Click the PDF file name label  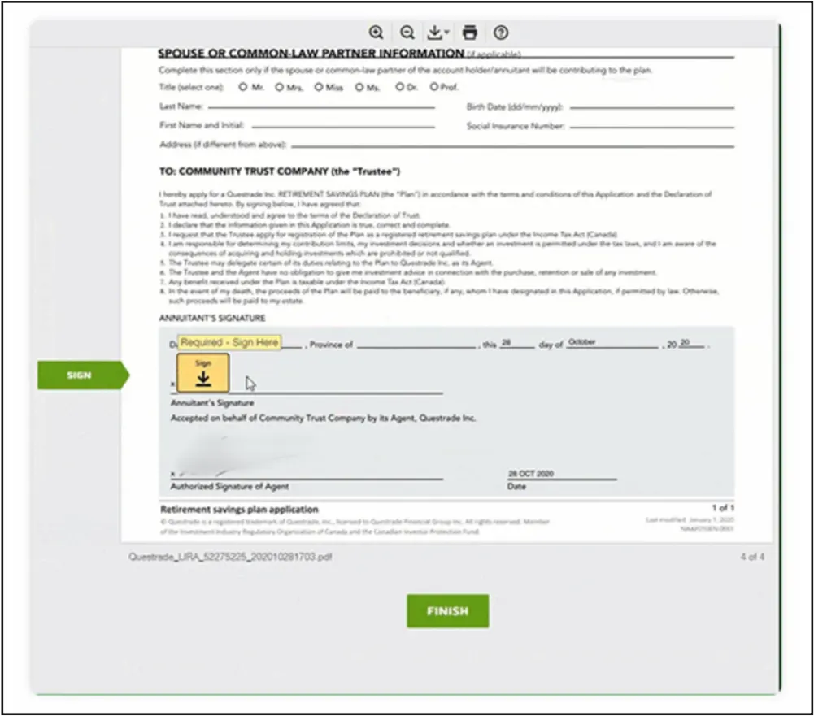(x=230, y=557)
